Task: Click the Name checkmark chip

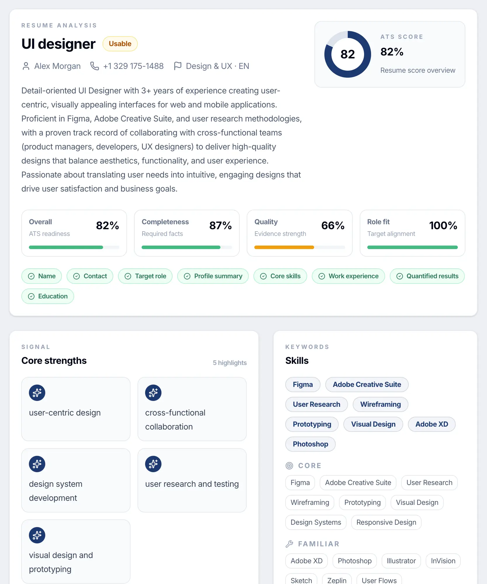Action: 41,276
